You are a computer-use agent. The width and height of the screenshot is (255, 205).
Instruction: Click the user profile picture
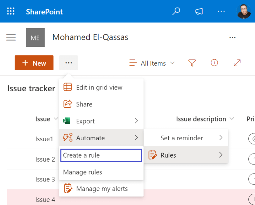click(x=244, y=12)
